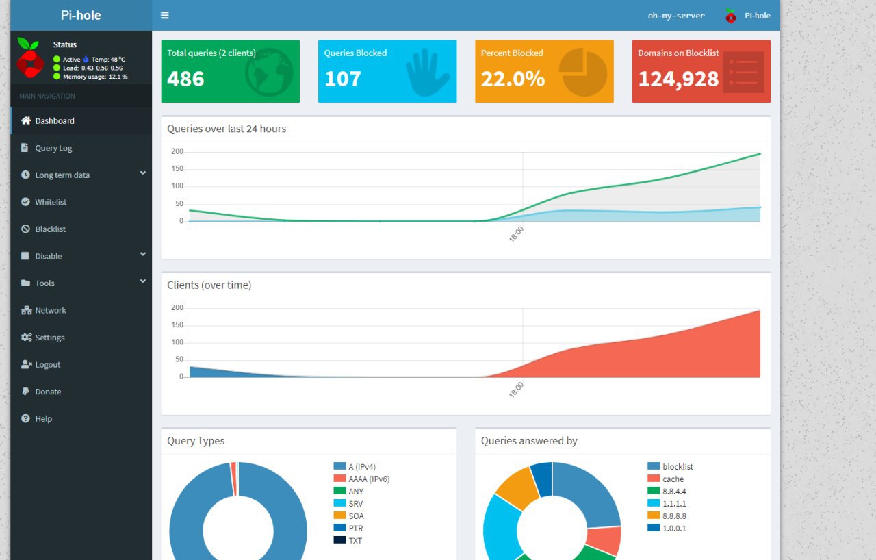Click the Logout user icon
Viewport: 876px width, 560px height.
pyautogui.click(x=27, y=364)
